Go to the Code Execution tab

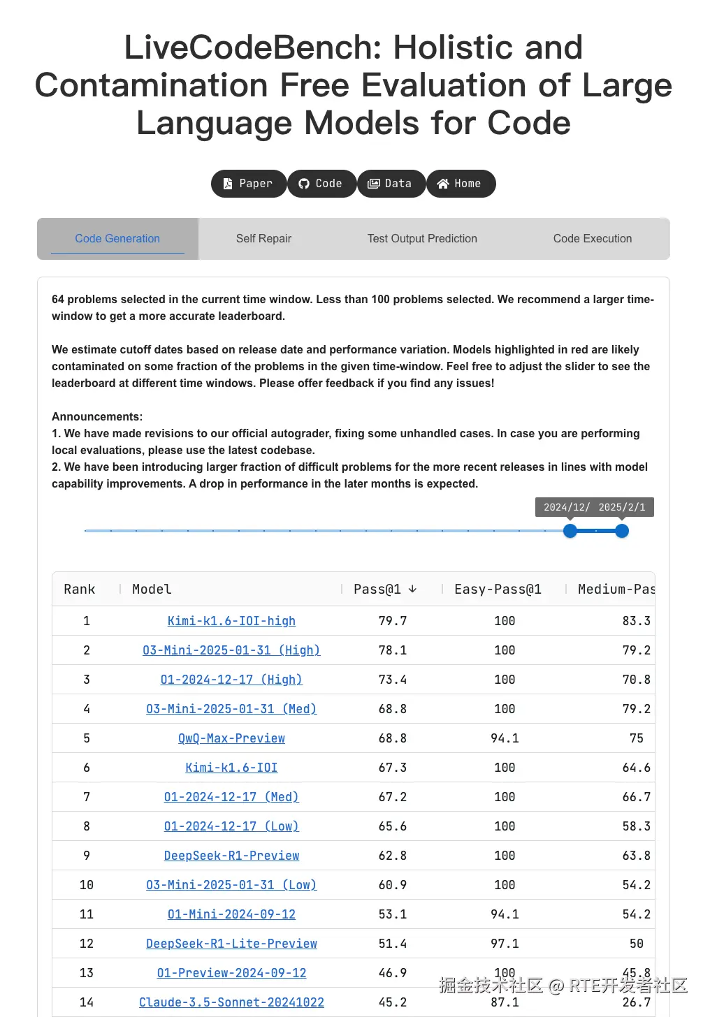click(x=593, y=239)
